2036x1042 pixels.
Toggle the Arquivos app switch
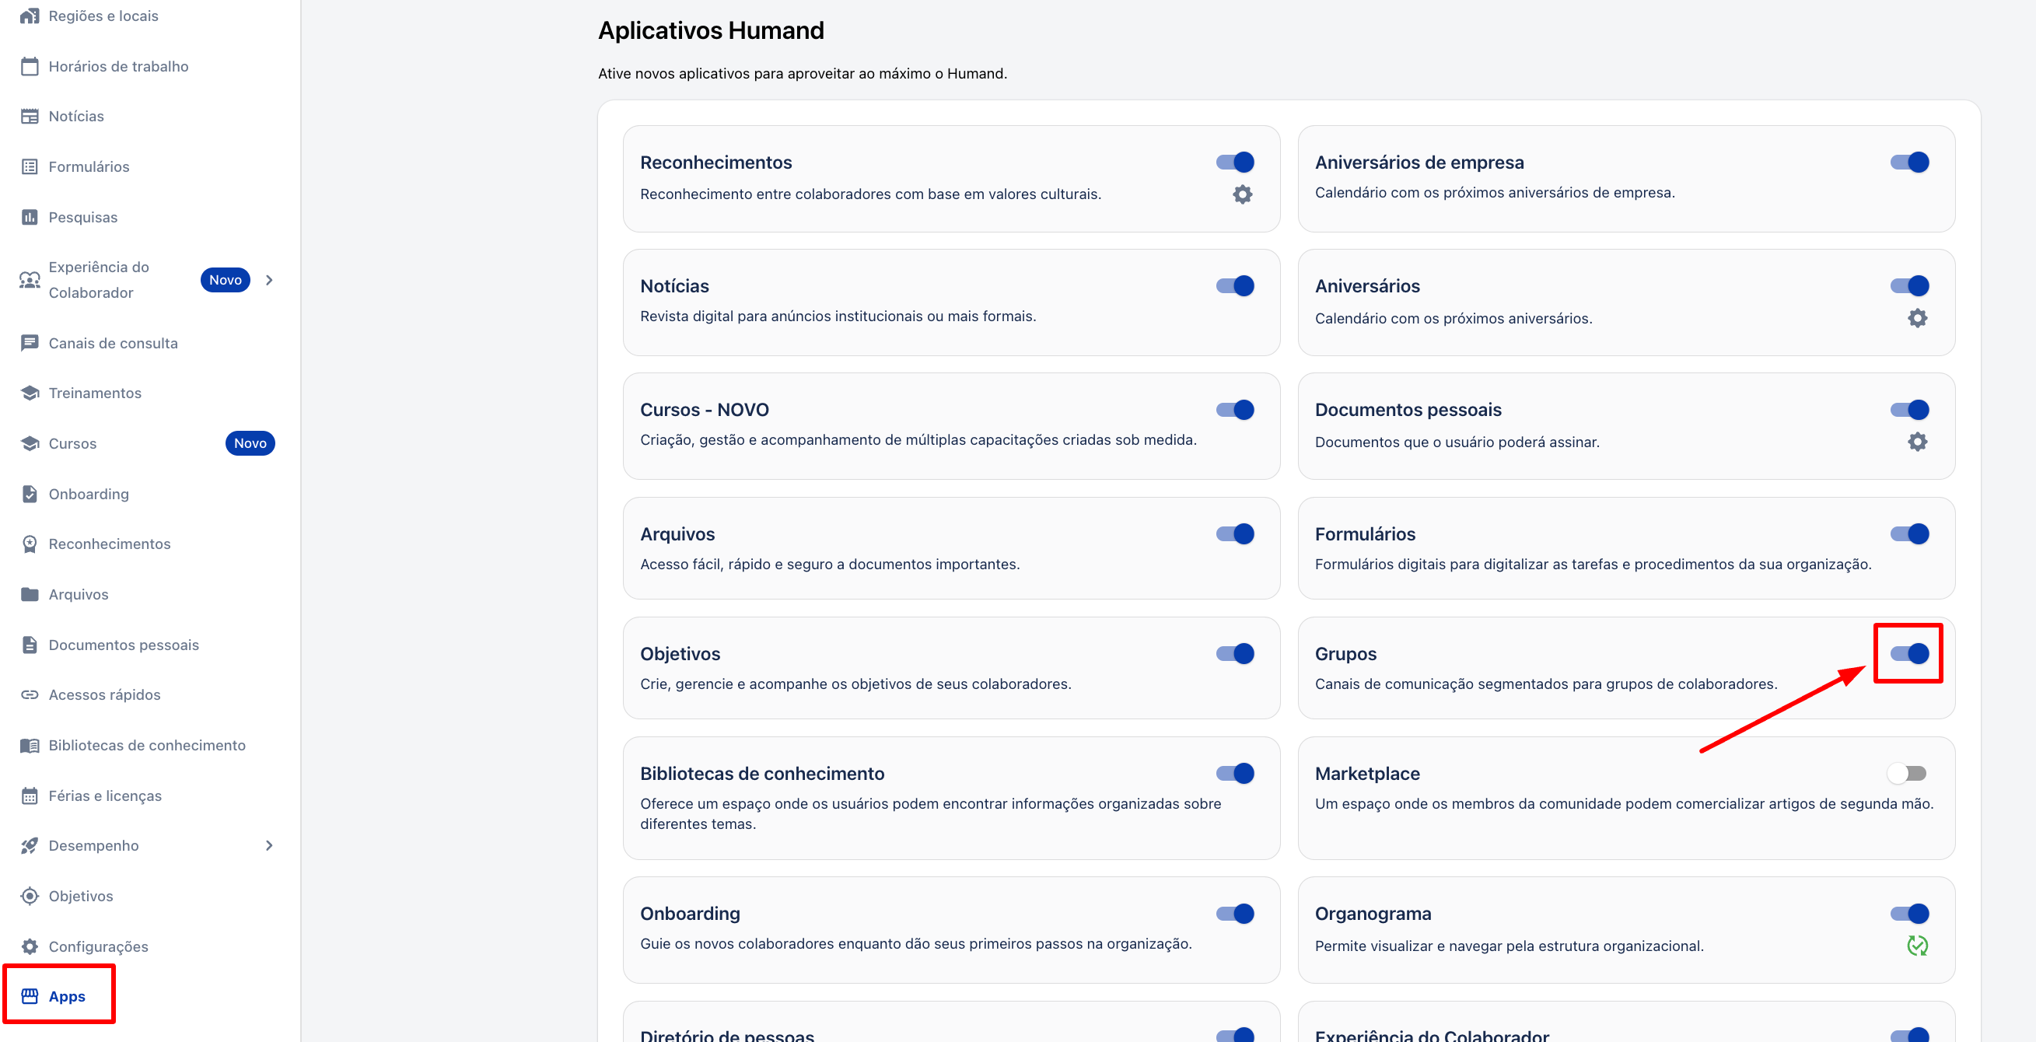coord(1234,534)
